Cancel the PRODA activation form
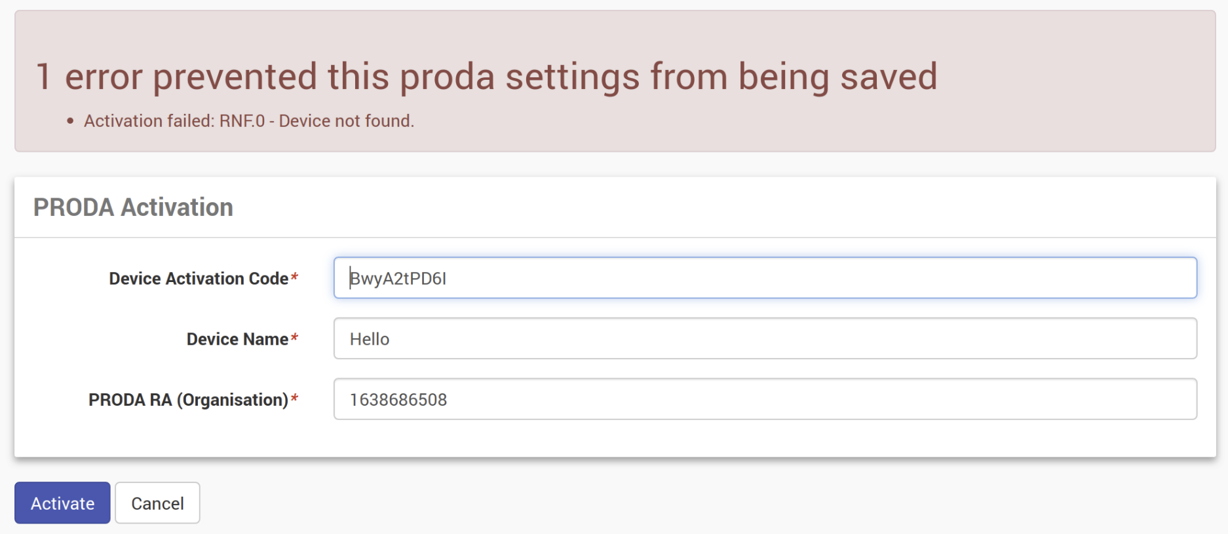1228x534 pixels. (x=157, y=503)
